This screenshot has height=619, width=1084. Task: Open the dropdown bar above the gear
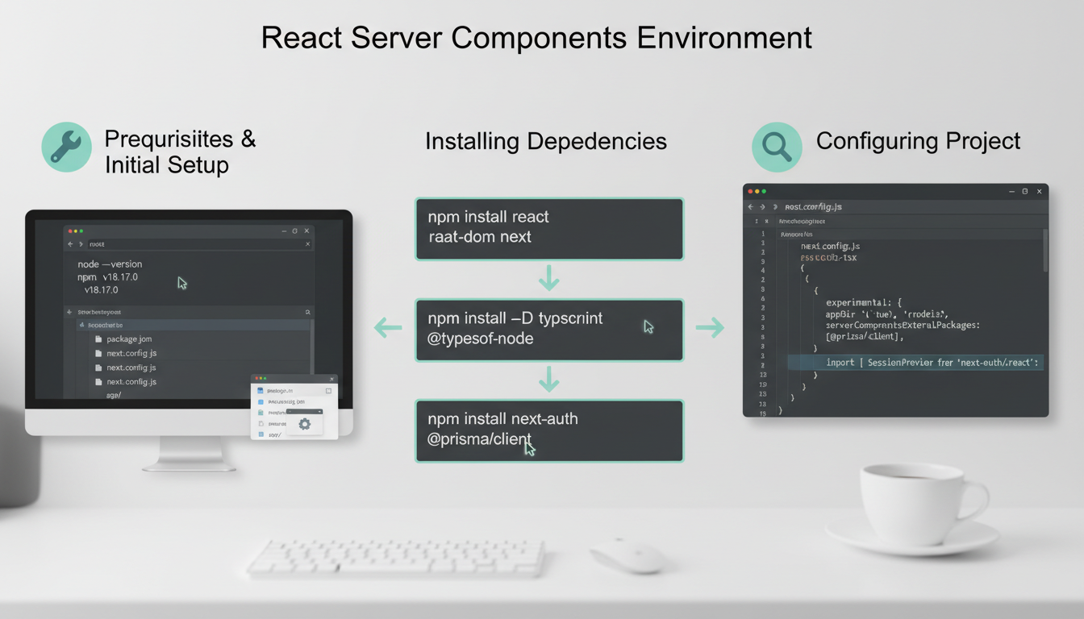pyautogui.click(x=304, y=411)
